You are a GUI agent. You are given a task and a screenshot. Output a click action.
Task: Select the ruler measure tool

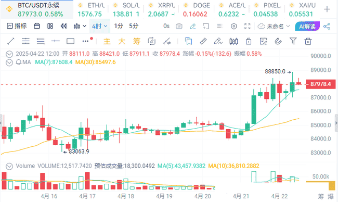coord(203,41)
